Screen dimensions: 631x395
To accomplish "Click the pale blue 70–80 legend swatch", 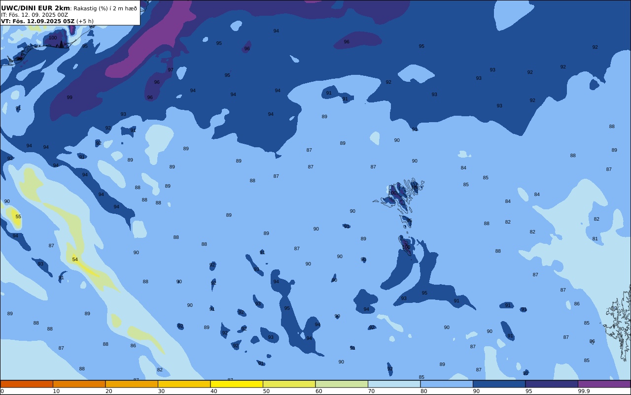I will (394, 384).
